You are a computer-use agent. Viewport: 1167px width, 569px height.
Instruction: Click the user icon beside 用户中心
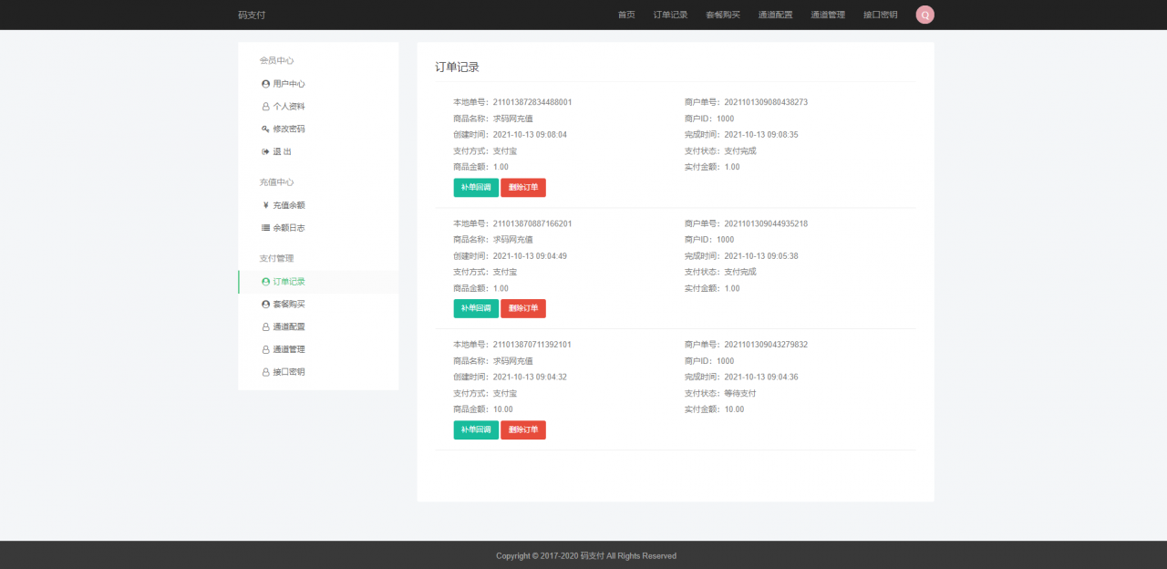(x=265, y=83)
